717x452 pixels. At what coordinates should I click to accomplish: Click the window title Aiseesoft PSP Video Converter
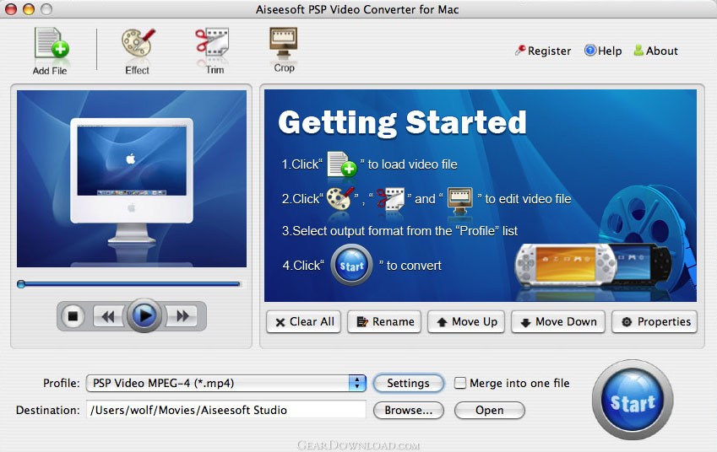click(x=357, y=9)
